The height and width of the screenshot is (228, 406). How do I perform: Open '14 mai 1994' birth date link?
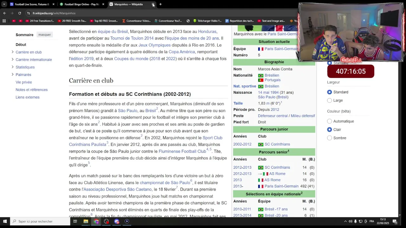tap(268, 92)
